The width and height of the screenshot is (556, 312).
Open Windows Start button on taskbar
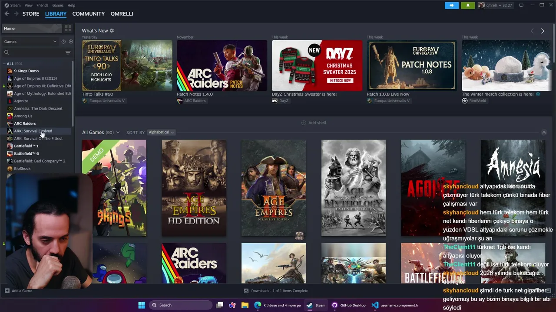[x=142, y=305]
